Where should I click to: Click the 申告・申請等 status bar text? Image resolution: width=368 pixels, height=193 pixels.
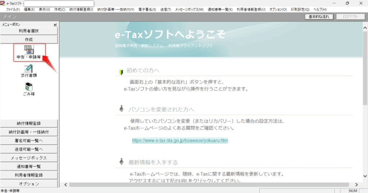tap(10, 190)
